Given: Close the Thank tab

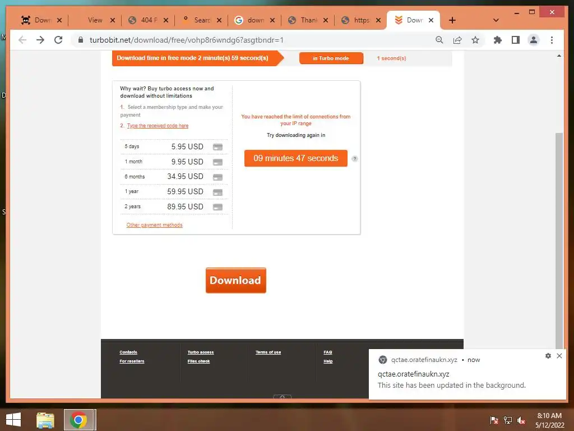Looking at the screenshot, I should pyautogui.click(x=326, y=20).
